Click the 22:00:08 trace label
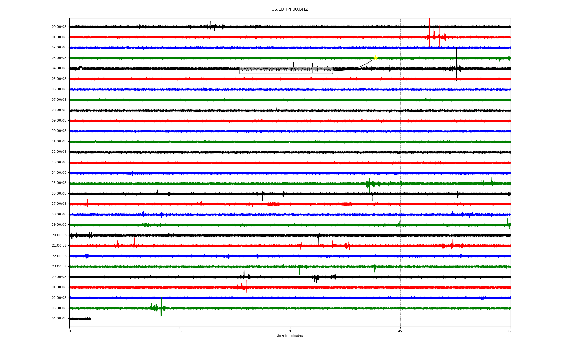580x363 pixels. point(59,256)
